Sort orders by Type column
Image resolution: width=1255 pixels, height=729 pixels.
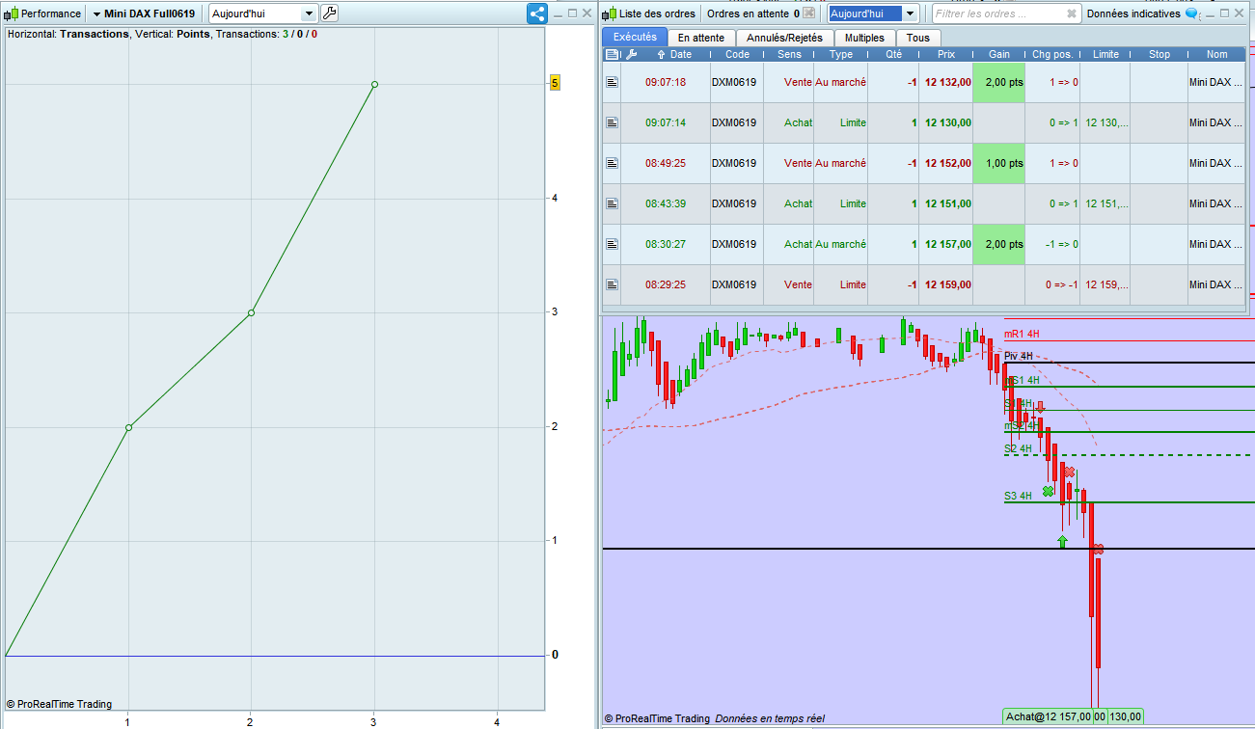tap(841, 55)
